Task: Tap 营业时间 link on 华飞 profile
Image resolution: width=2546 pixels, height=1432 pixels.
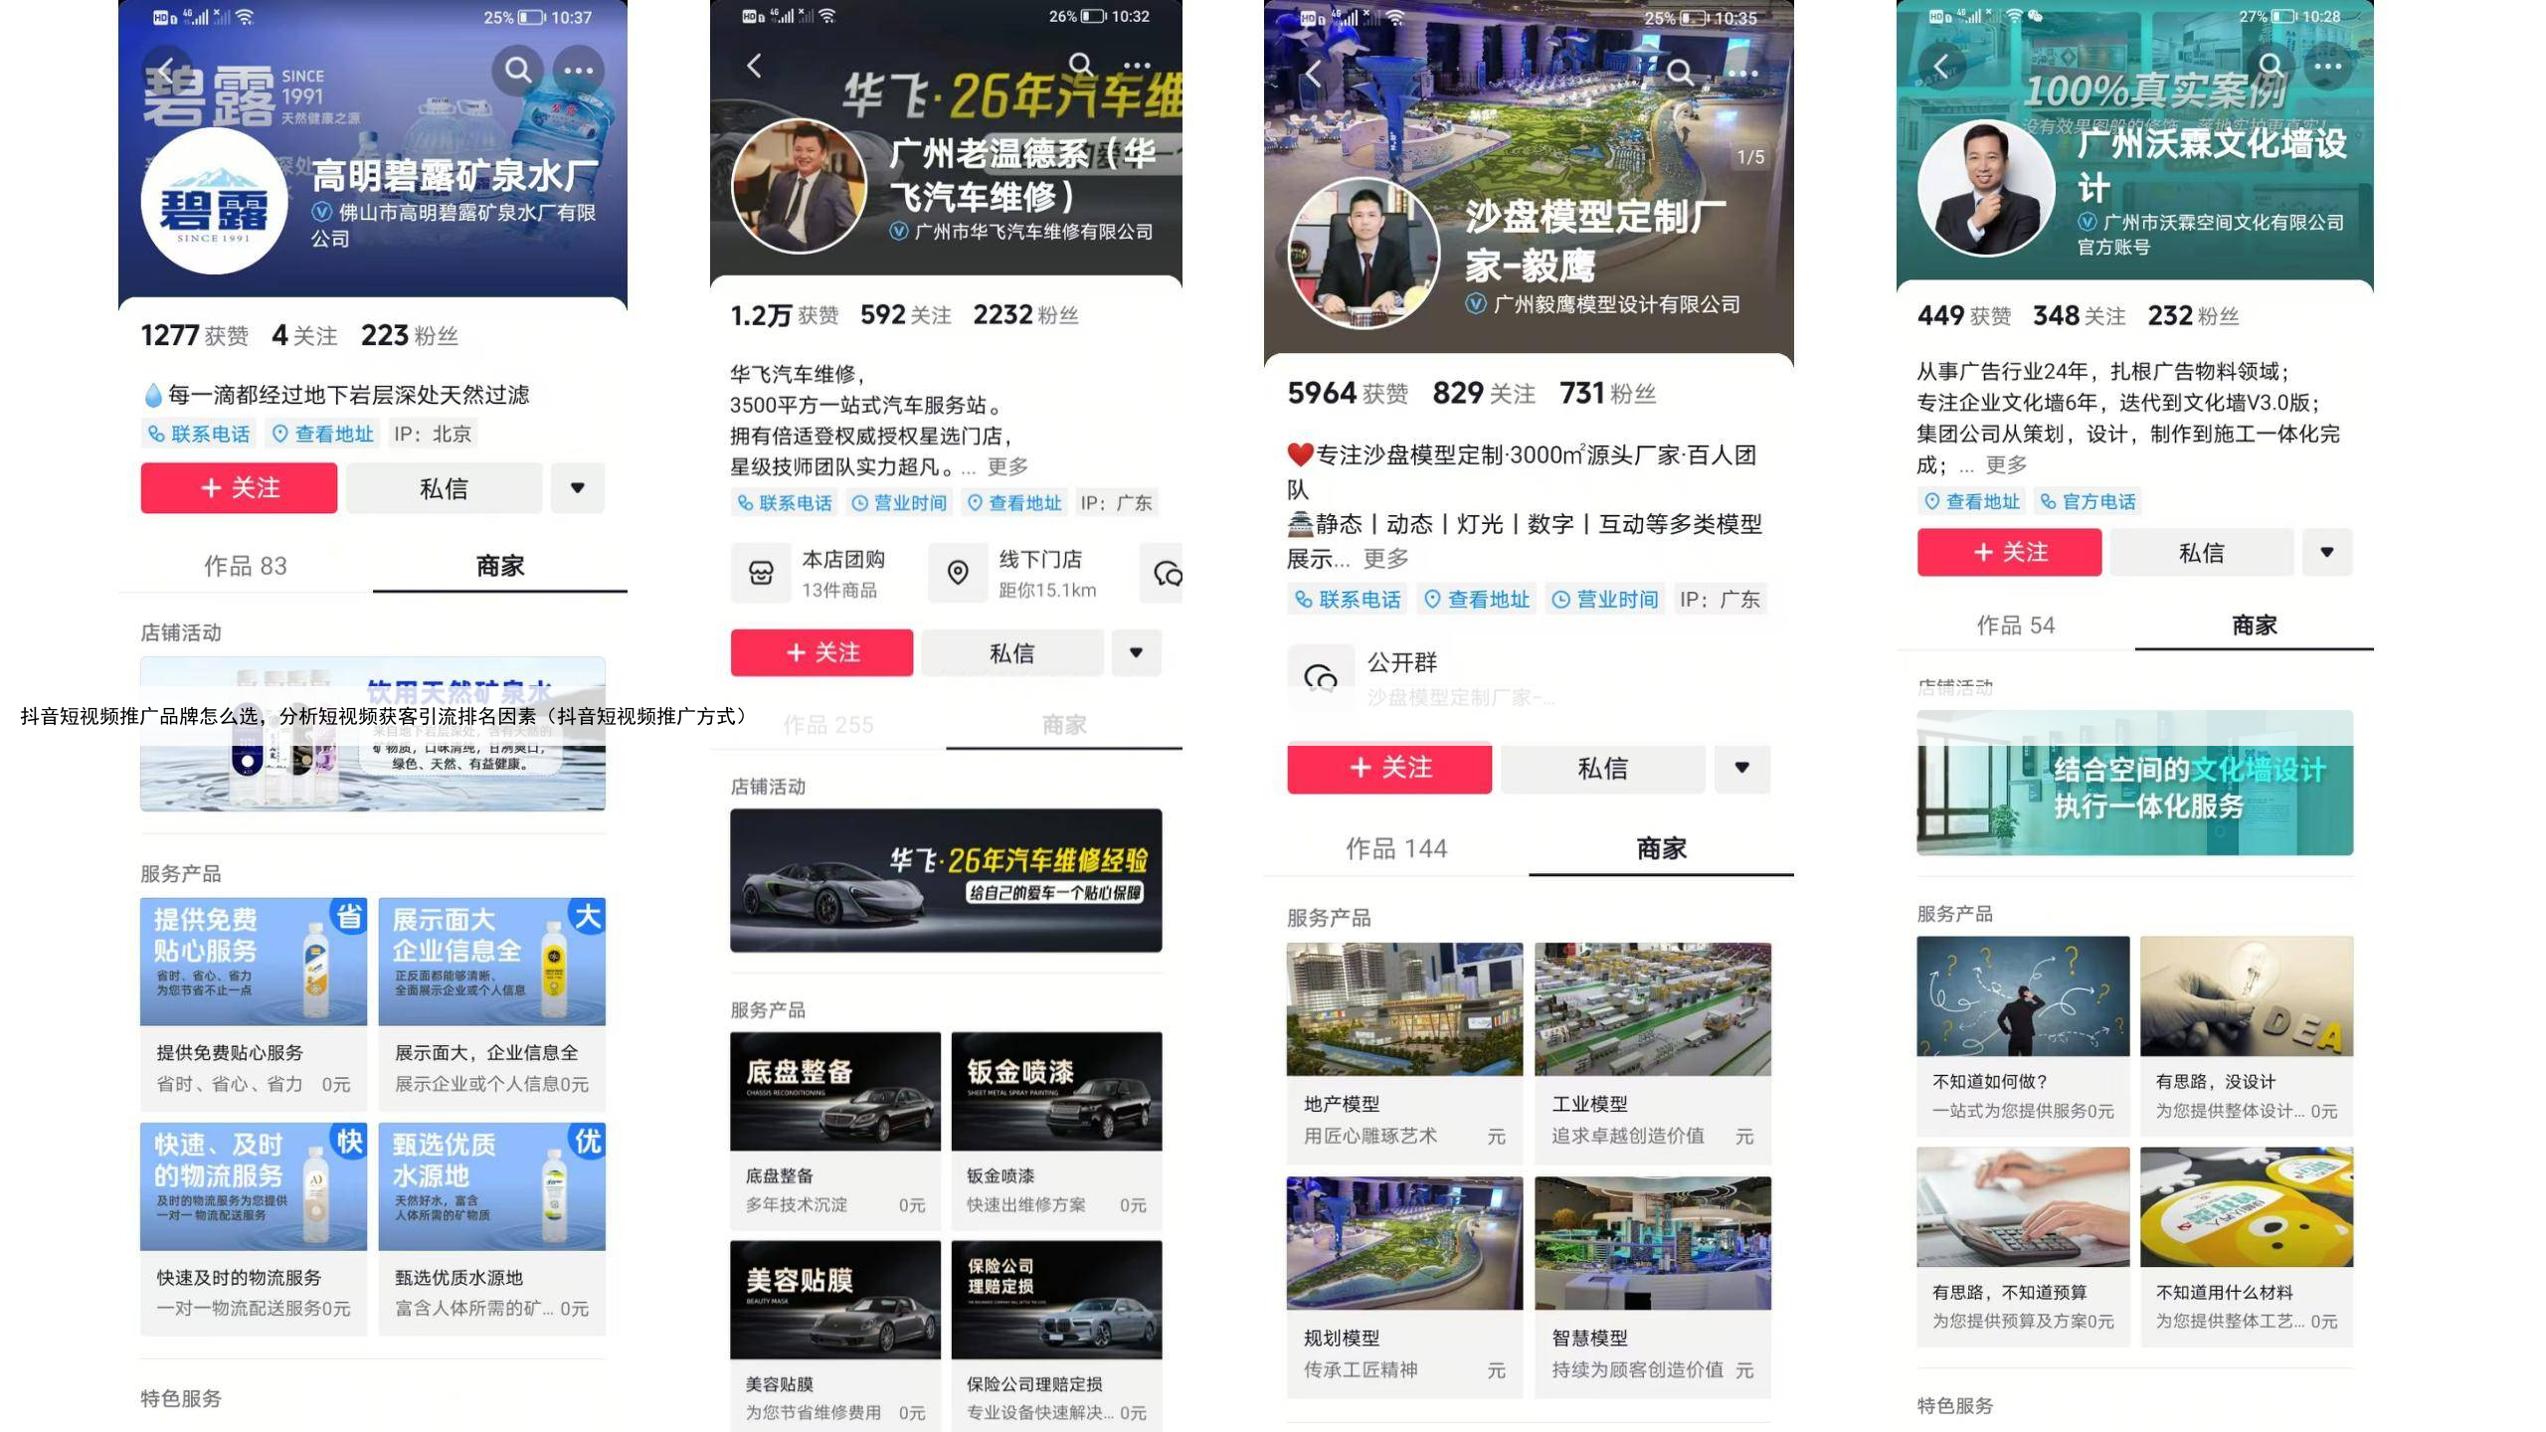Action: (900, 503)
